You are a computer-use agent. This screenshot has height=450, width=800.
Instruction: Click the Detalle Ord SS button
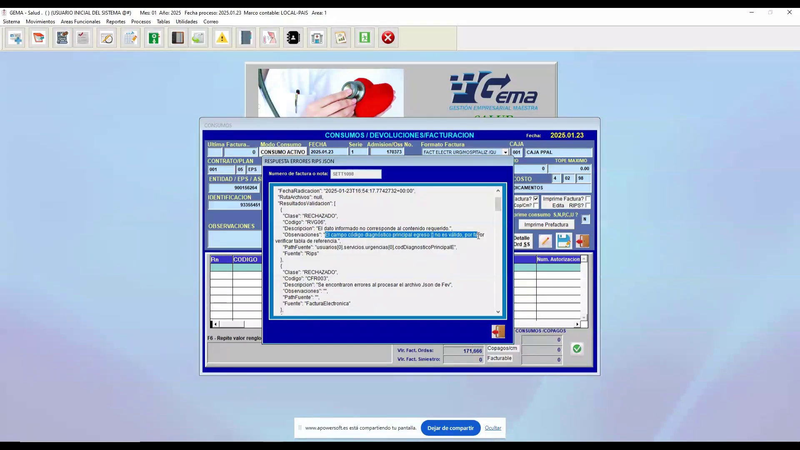point(522,241)
